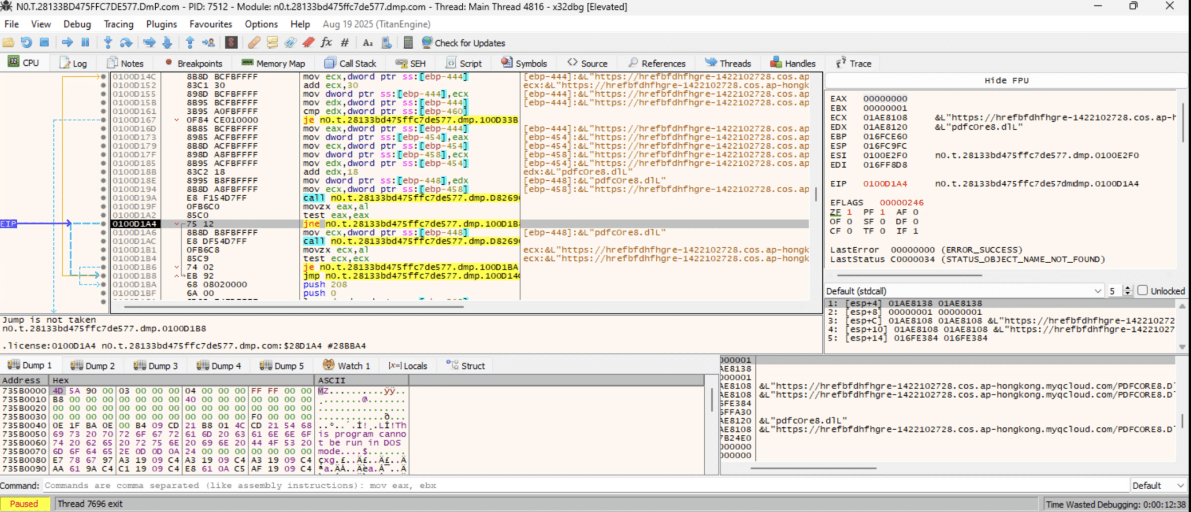This screenshot has height=512, width=1191.
Task: Run the program with the arrow icon
Action: click(67, 43)
